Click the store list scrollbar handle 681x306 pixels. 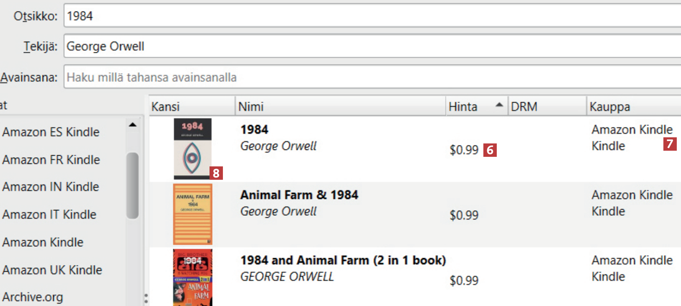(133, 185)
